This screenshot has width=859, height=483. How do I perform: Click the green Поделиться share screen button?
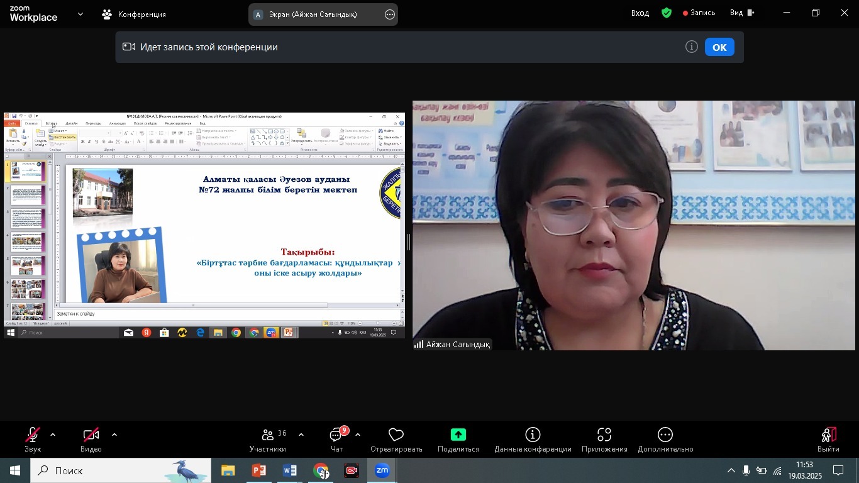tap(458, 435)
